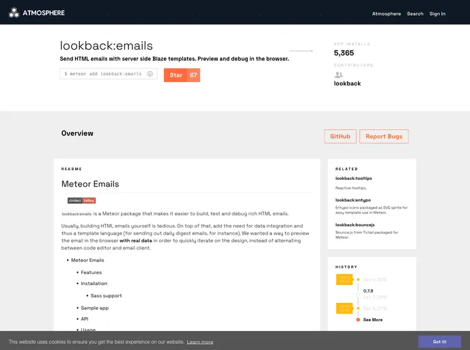470x350 pixels.
Task: Open related package lookback:entypo
Action: tap(352, 200)
